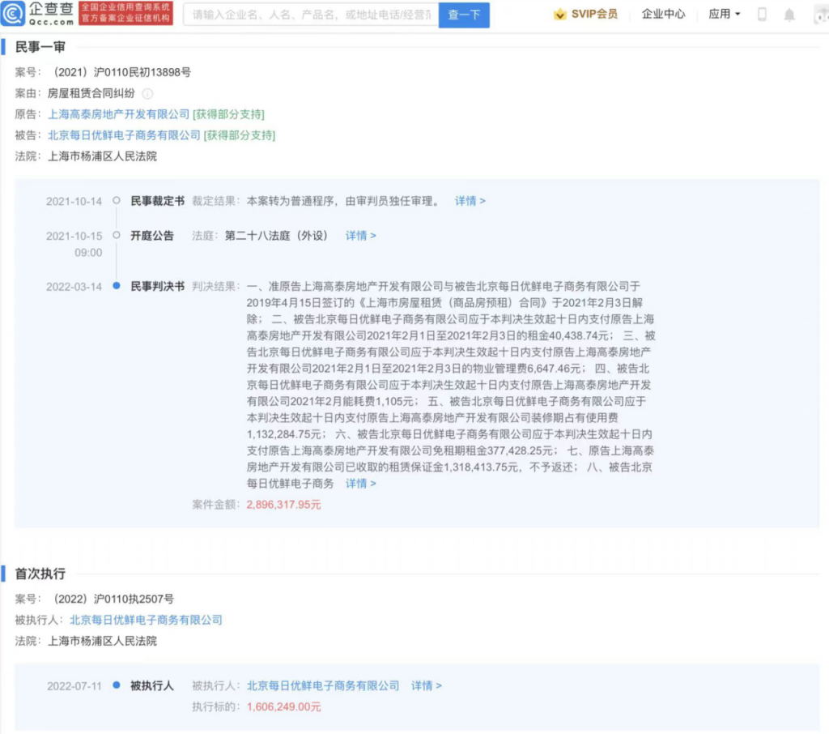Viewport: 829px width, 734px height.
Task: Click the SVIP会员 crown icon
Action: [x=559, y=15]
